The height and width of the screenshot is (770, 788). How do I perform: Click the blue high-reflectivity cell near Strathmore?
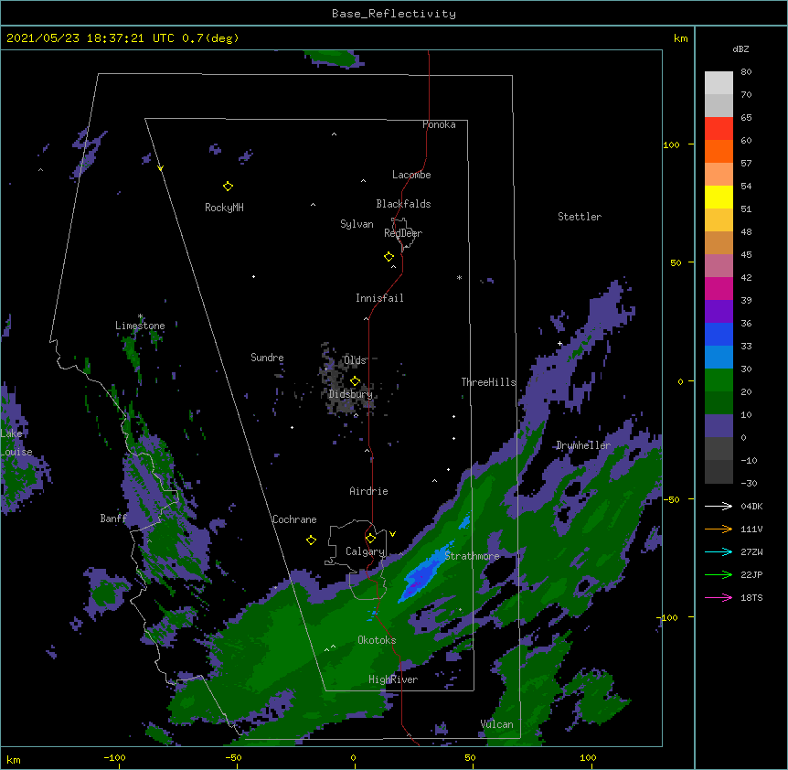425,573
